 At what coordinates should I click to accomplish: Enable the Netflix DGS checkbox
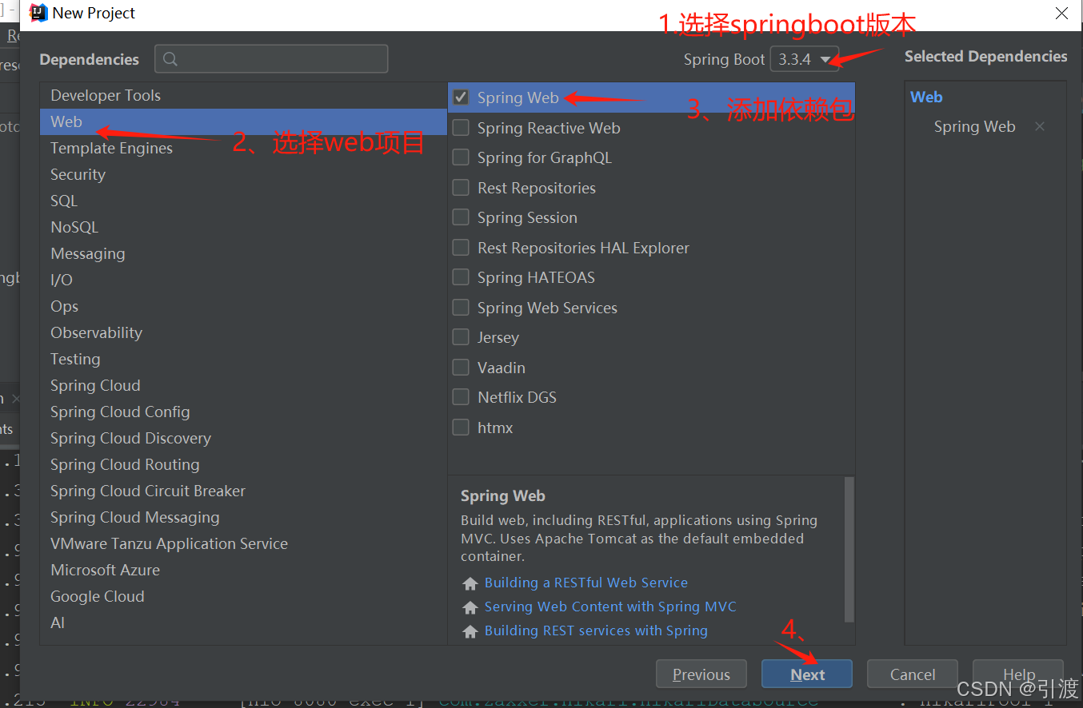pyautogui.click(x=461, y=397)
